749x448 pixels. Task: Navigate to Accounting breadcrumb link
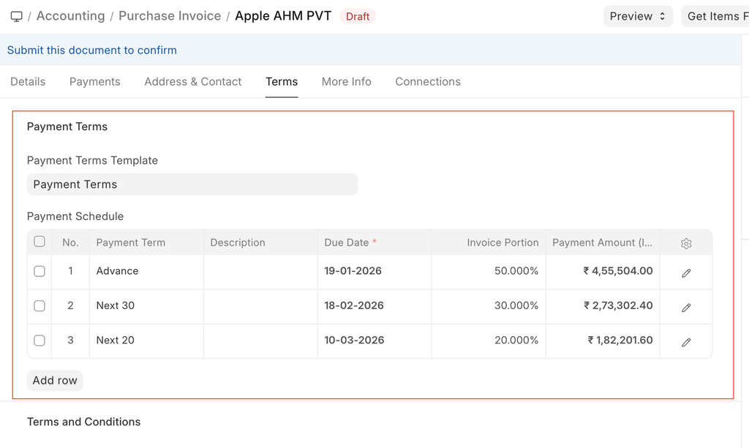coord(70,16)
